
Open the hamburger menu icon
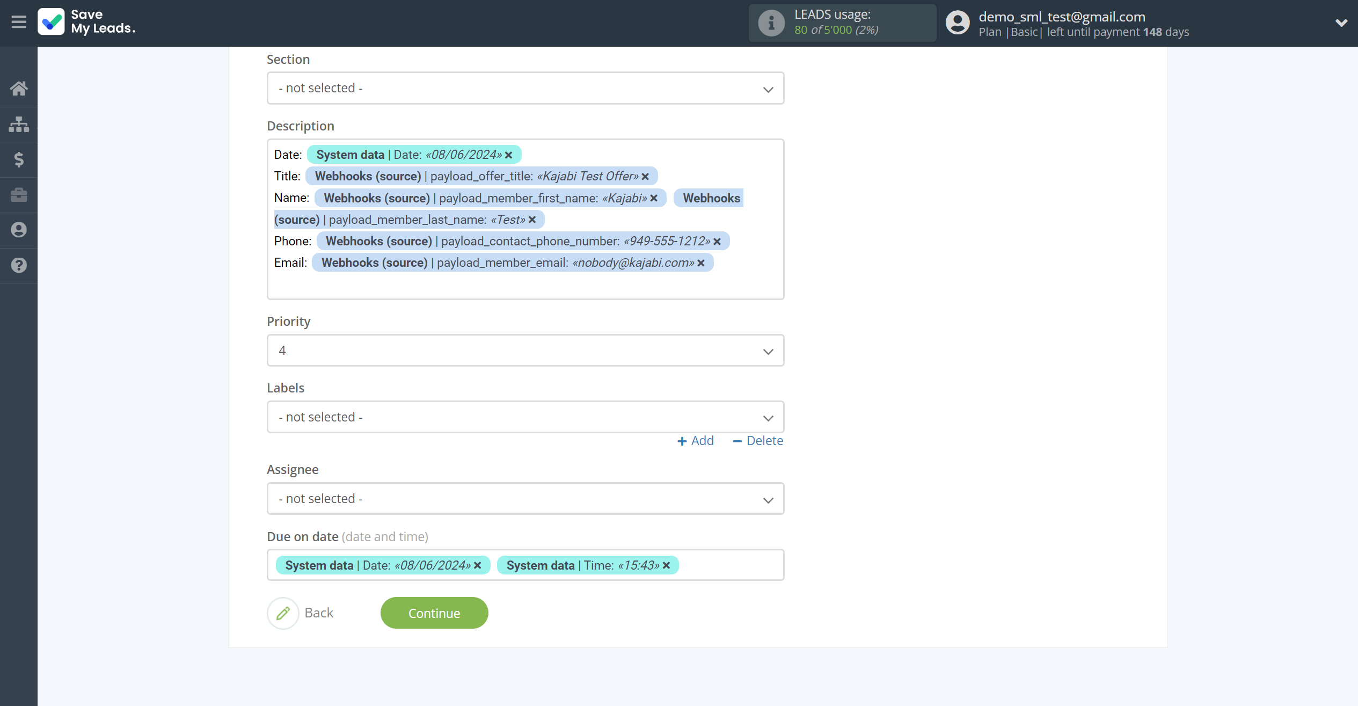tap(19, 22)
